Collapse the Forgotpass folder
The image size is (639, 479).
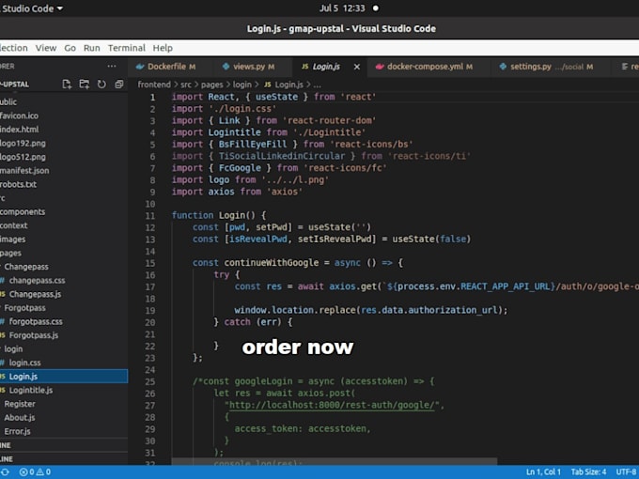(24, 308)
